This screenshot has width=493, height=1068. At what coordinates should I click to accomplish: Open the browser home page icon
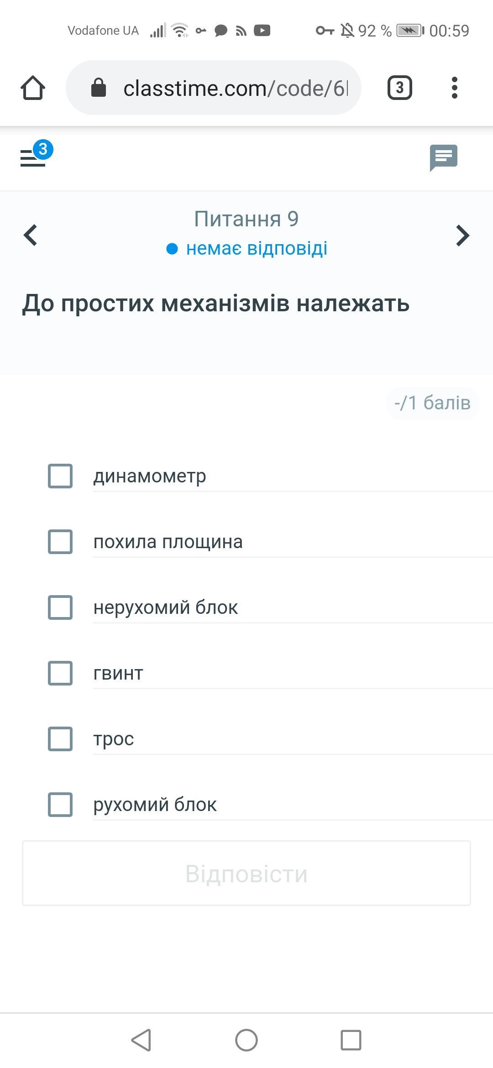tap(33, 88)
